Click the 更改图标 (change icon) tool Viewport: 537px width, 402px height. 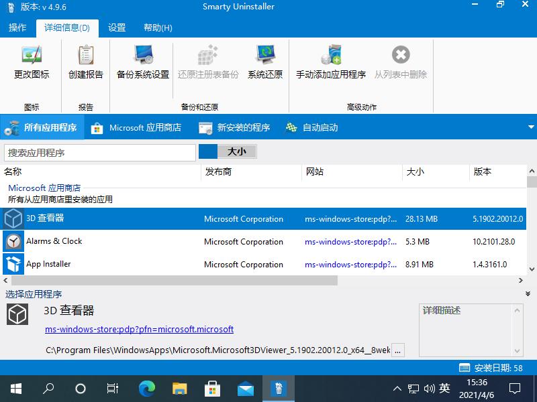(x=32, y=62)
